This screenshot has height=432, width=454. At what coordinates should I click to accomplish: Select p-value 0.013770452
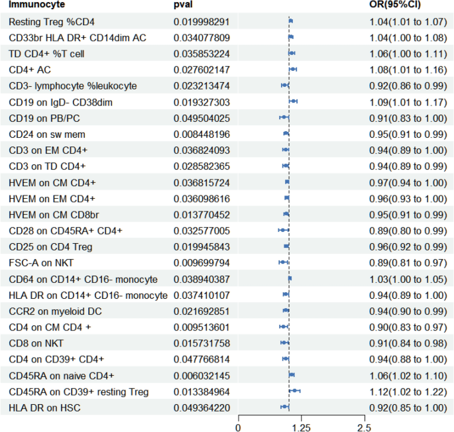point(201,215)
